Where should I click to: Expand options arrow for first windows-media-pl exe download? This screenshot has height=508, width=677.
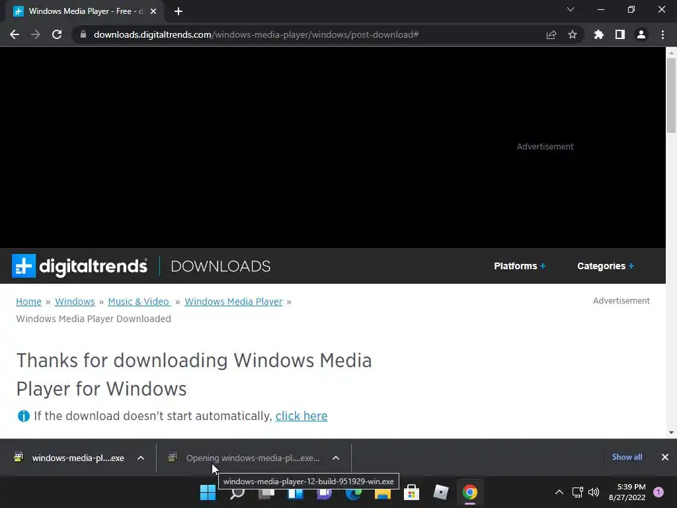[x=141, y=458]
